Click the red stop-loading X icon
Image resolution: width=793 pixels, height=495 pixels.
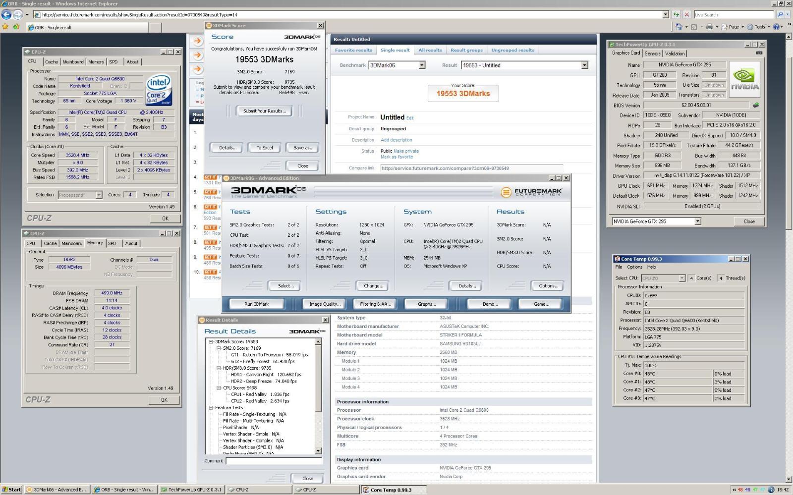pos(687,14)
